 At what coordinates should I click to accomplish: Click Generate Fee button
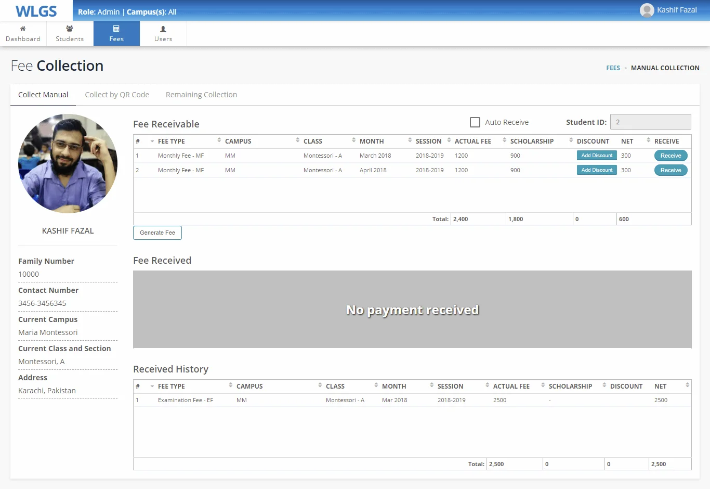pyautogui.click(x=157, y=233)
